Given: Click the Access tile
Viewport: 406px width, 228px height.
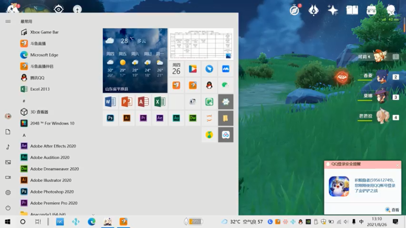Looking at the screenshot, I should pyautogui.click(x=143, y=102).
